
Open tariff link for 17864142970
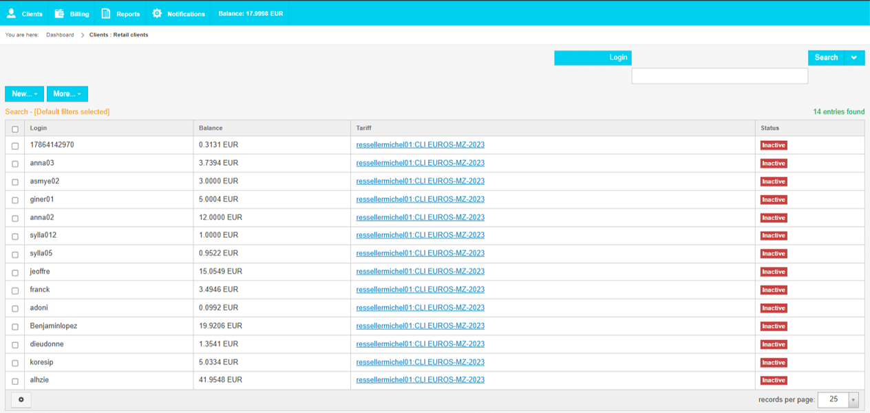[420, 145]
